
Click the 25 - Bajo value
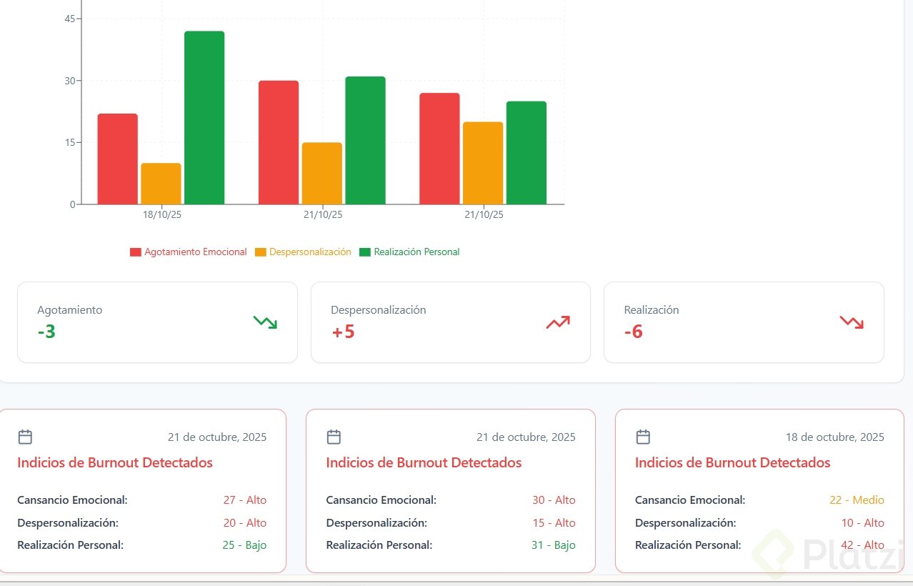[x=244, y=545]
